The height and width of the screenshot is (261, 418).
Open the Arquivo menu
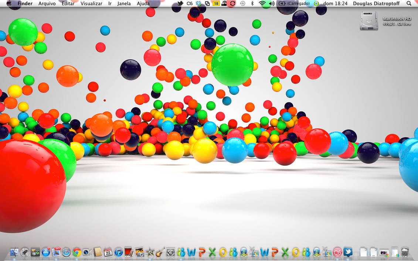click(47, 3)
